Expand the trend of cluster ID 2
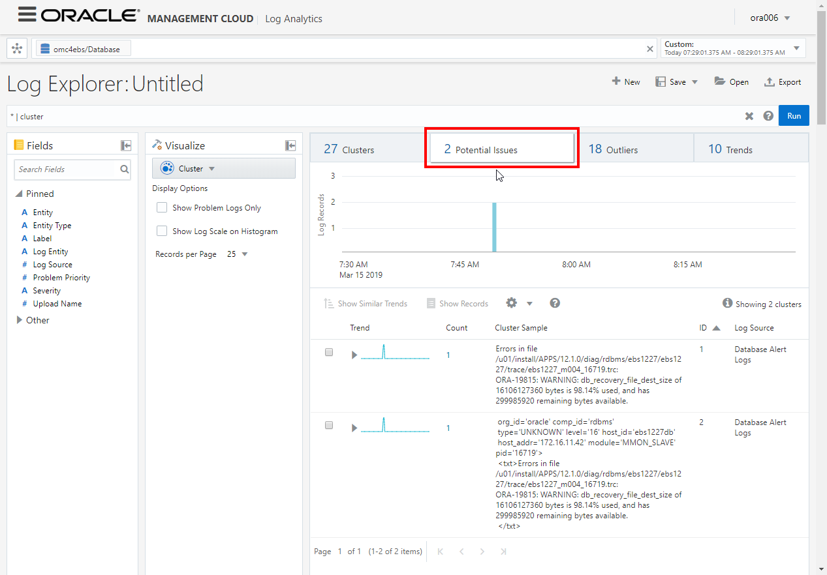This screenshot has height=575, width=827. click(x=355, y=428)
